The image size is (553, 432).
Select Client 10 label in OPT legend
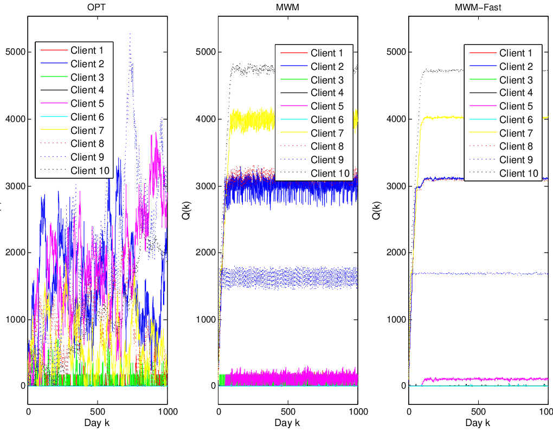[x=90, y=171]
